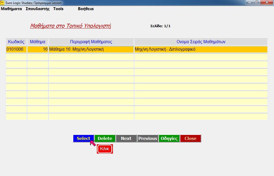Open the Σπουδαστής menu

37,9
